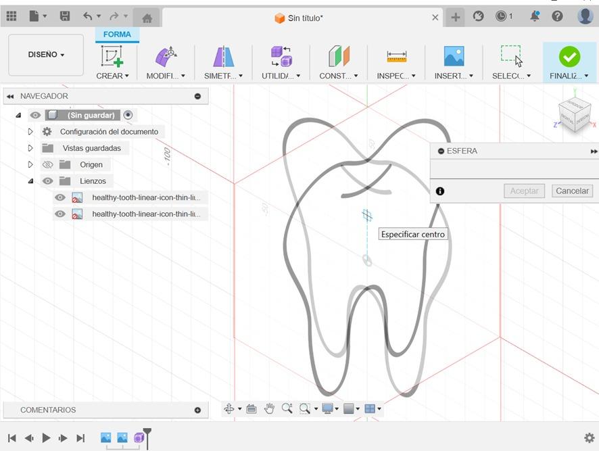Image resolution: width=599 pixels, height=451 pixels.
Task: Select the FORMA ribbon tab
Action: (x=117, y=34)
